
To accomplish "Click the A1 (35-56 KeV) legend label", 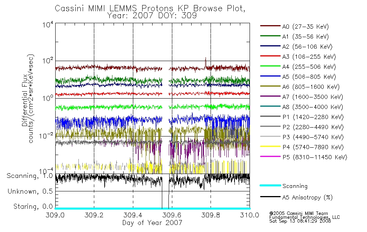I will click(x=305, y=37).
